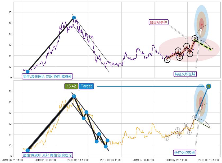This screenshot has height=163, width=222.
Task: Click the circled wave point 5 in upper chart
Action: 195,39
